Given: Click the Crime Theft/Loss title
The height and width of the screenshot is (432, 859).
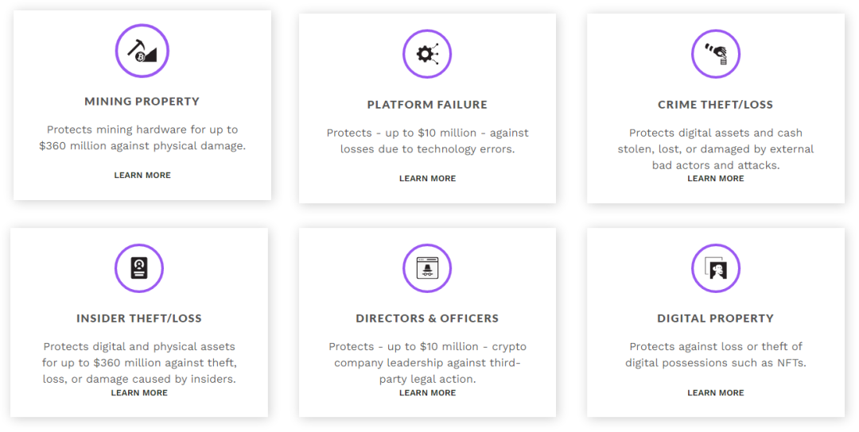Looking at the screenshot, I should 716,105.
